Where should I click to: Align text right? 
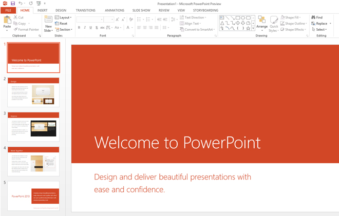pos(150,27)
